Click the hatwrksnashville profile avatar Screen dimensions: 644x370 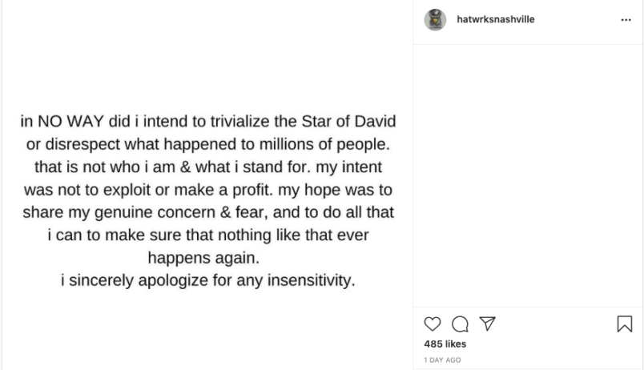(x=435, y=20)
